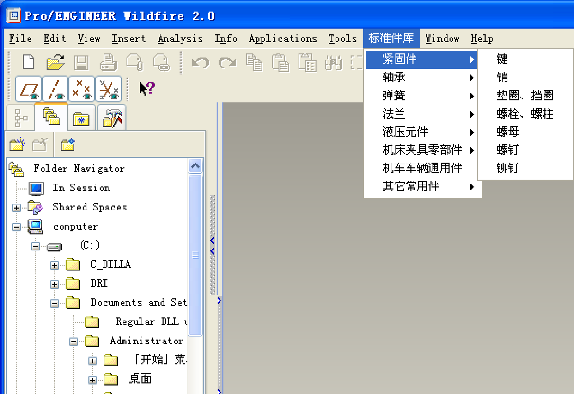Select 法兰 in the dropdown menu

422,114
